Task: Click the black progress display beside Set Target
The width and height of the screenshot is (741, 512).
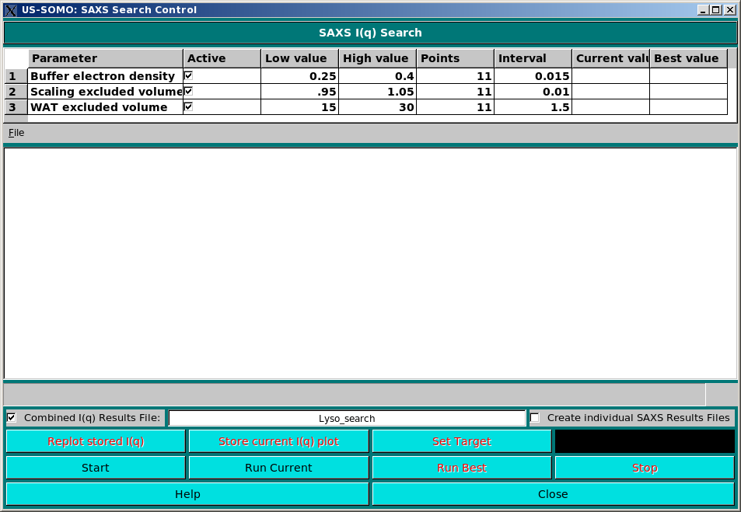Action: tap(644, 441)
